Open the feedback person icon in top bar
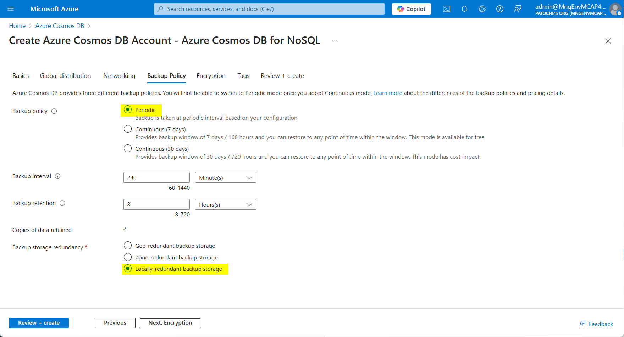624x337 pixels. 517,9
